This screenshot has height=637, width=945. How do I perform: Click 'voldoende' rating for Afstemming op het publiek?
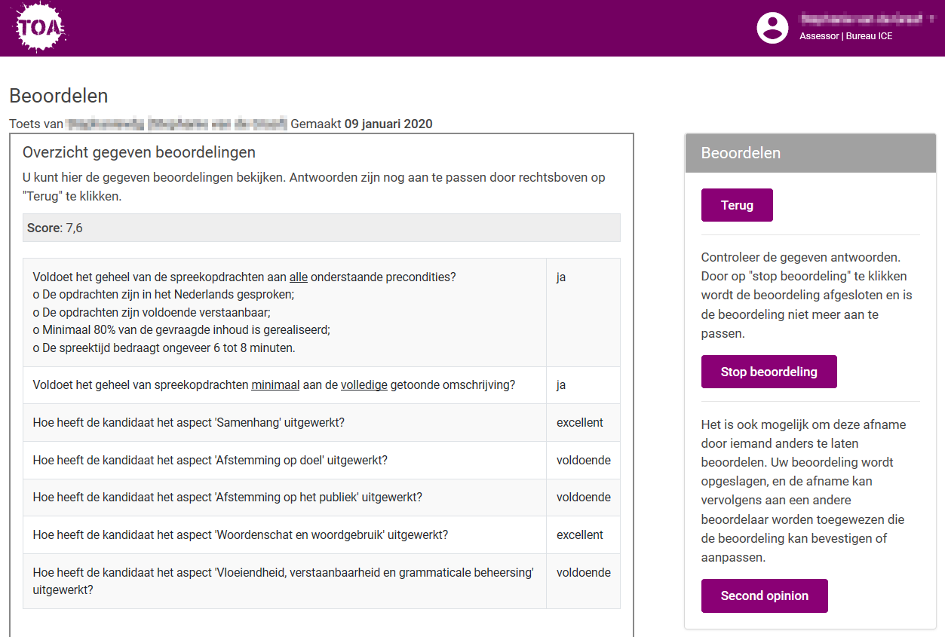coord(583,498)
